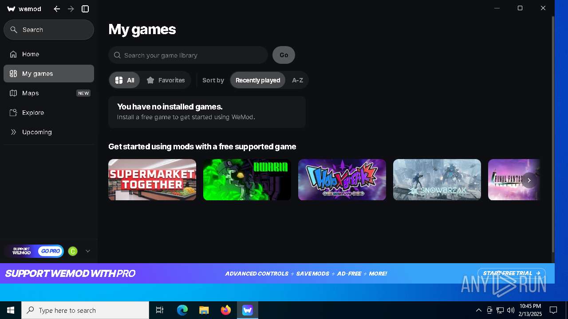Viewport: 568px width, 319px height.
Task: Click the NEW badge beside Maps
Action: tap(83, 93)
